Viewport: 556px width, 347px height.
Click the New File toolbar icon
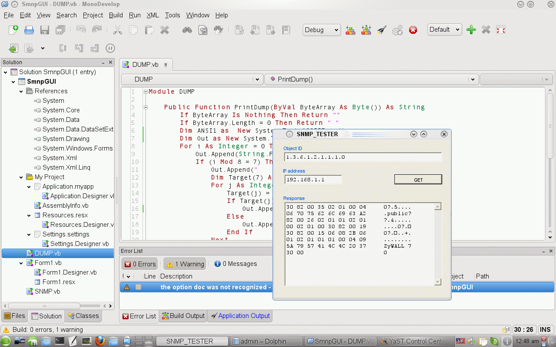13,30
